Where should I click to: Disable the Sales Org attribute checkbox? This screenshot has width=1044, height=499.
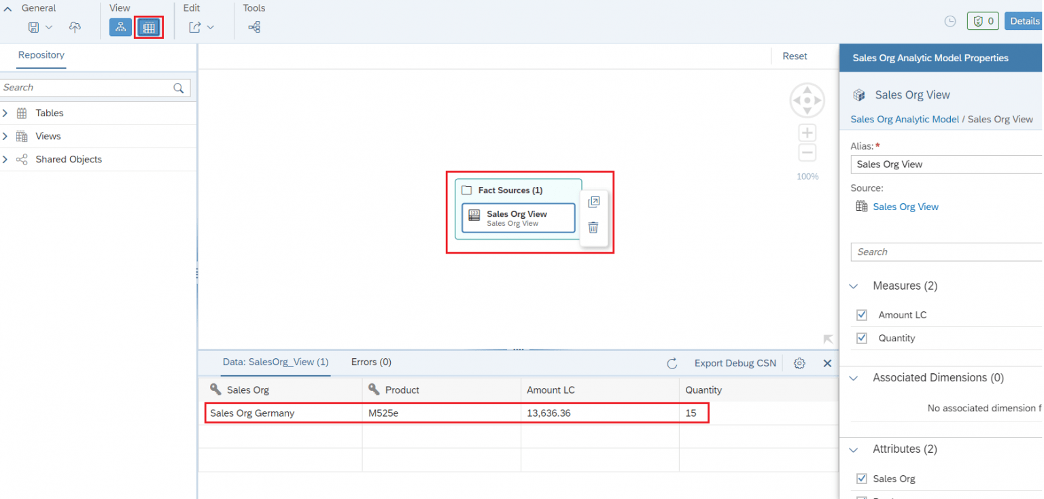click(x=861, y=479)
